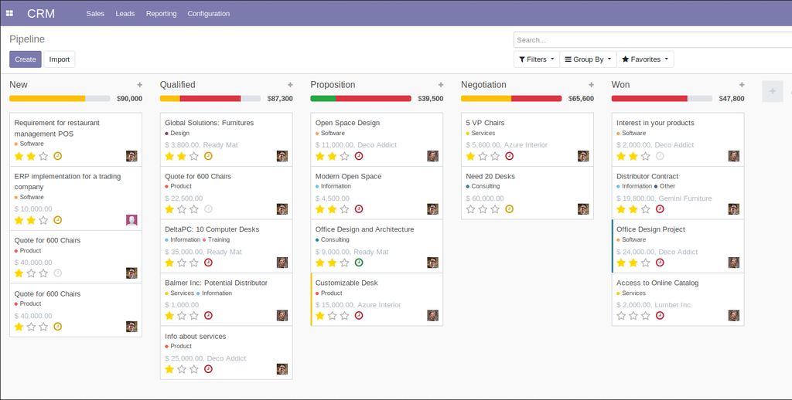Click the quick-add plus in Proposition column
Screen dimensions: 792x400
pyautogui.click(x=441, y=85)
